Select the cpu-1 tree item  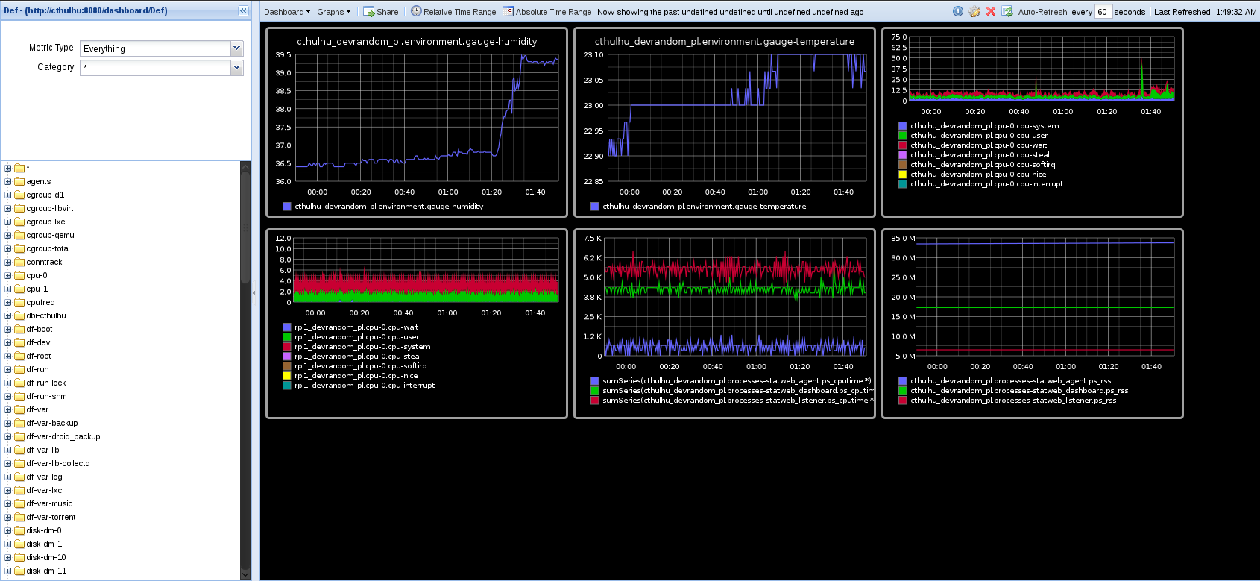point(37,289)
